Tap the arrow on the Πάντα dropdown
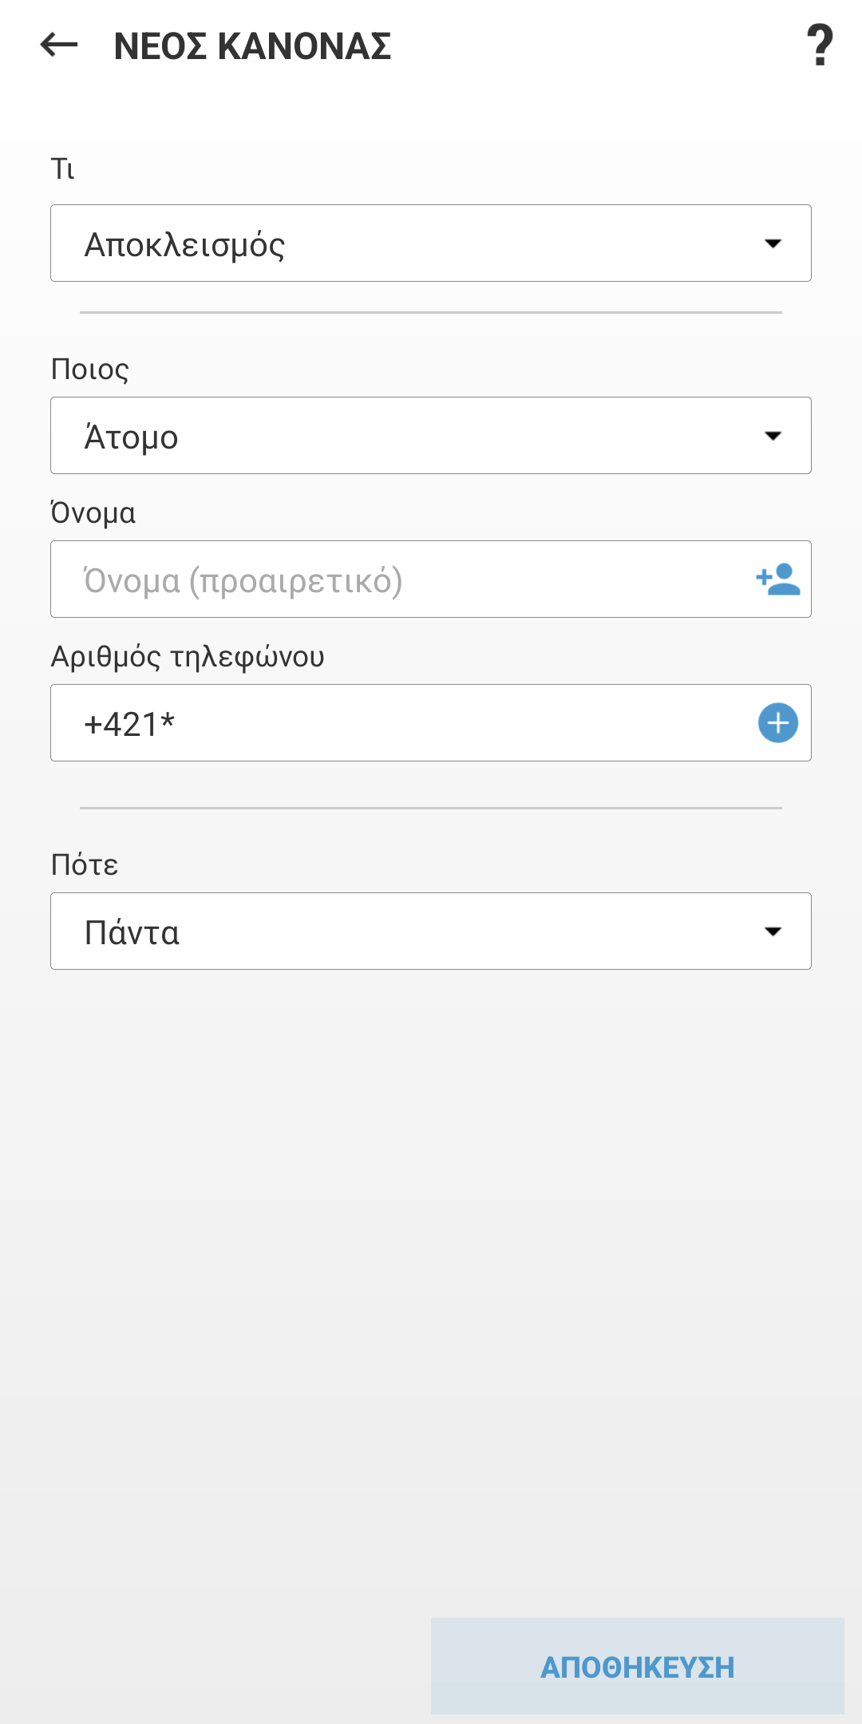Viewport: 862px width, 1724px height. point(773,931)
